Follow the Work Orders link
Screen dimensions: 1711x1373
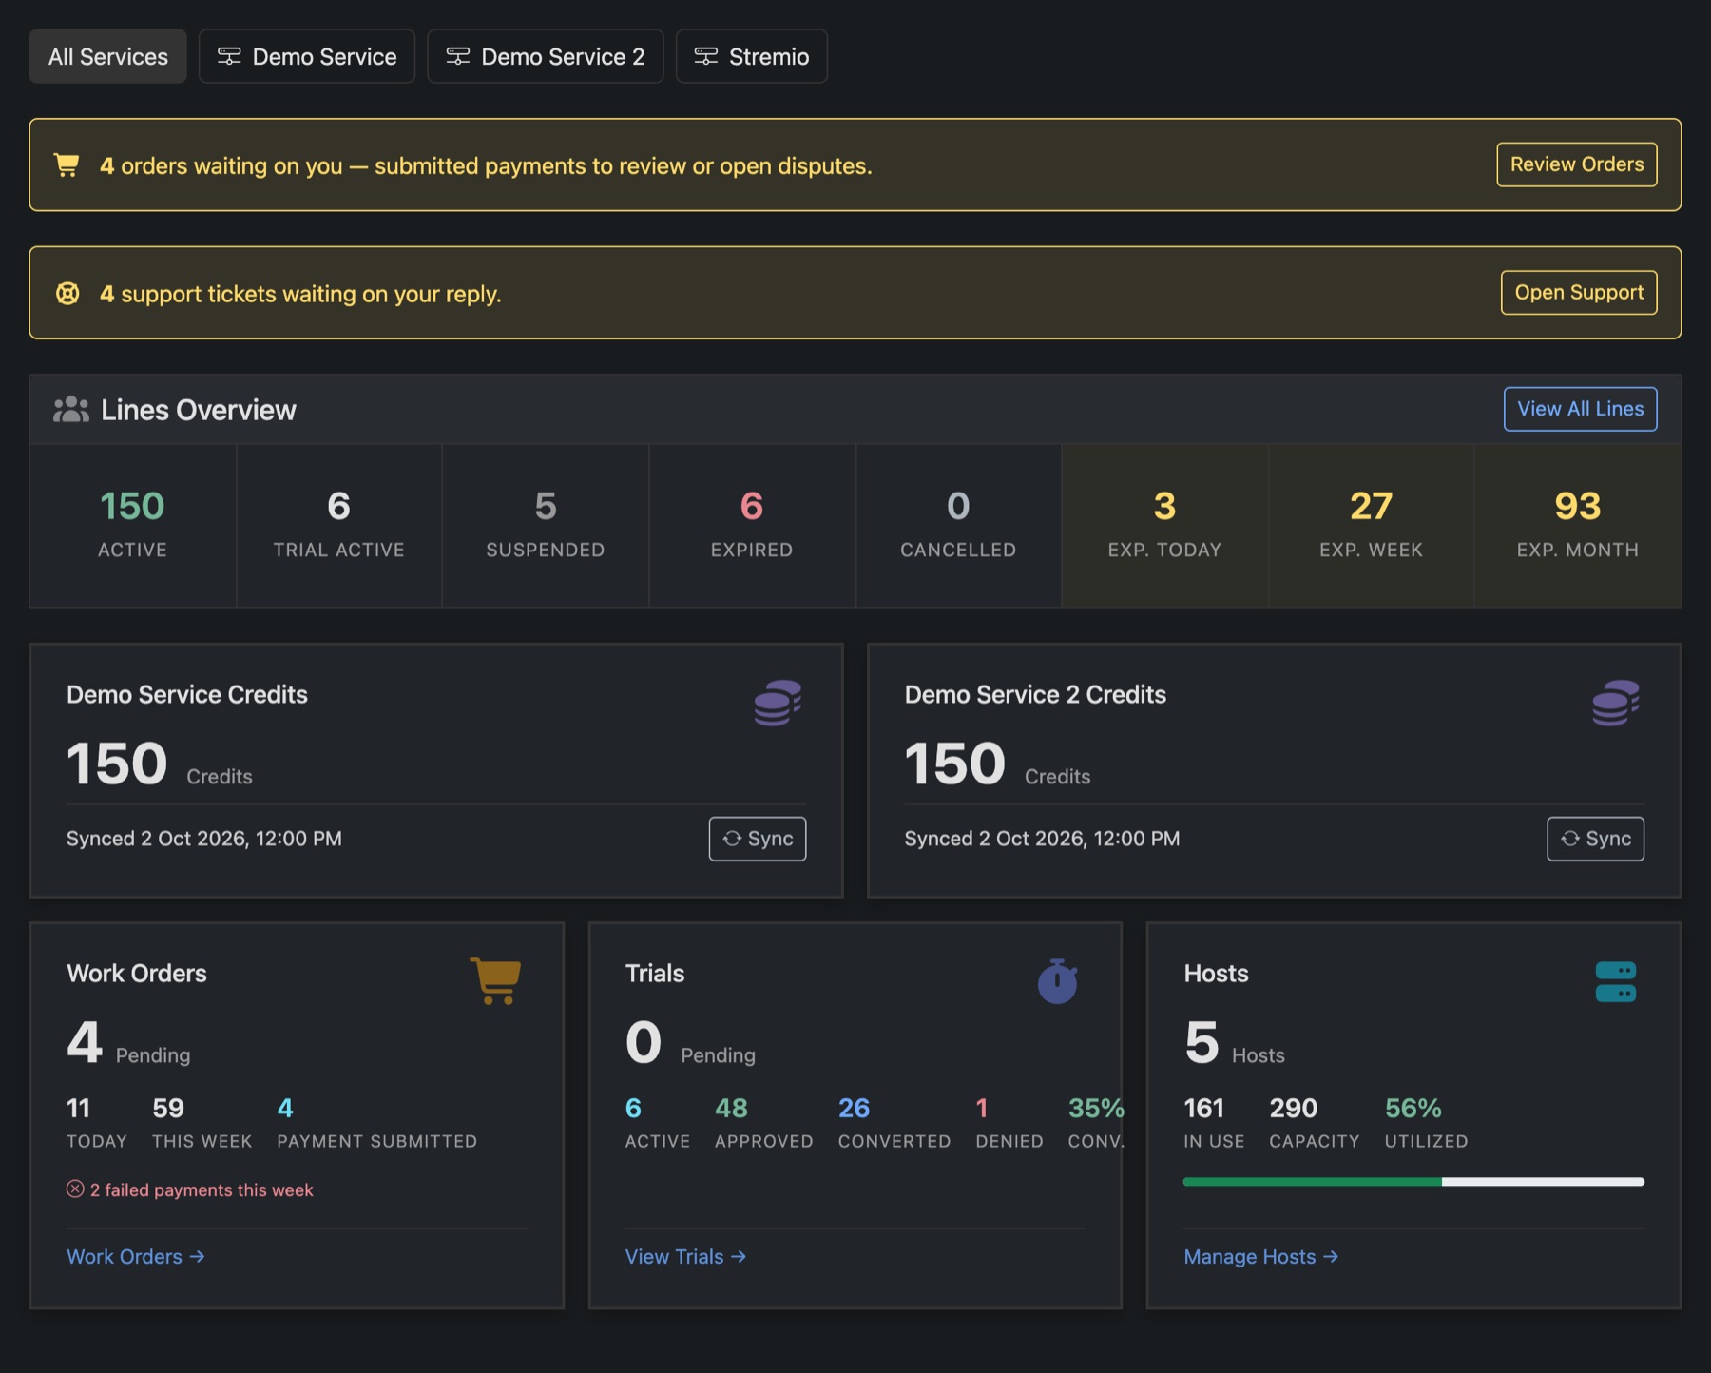tap(136, 1256)
